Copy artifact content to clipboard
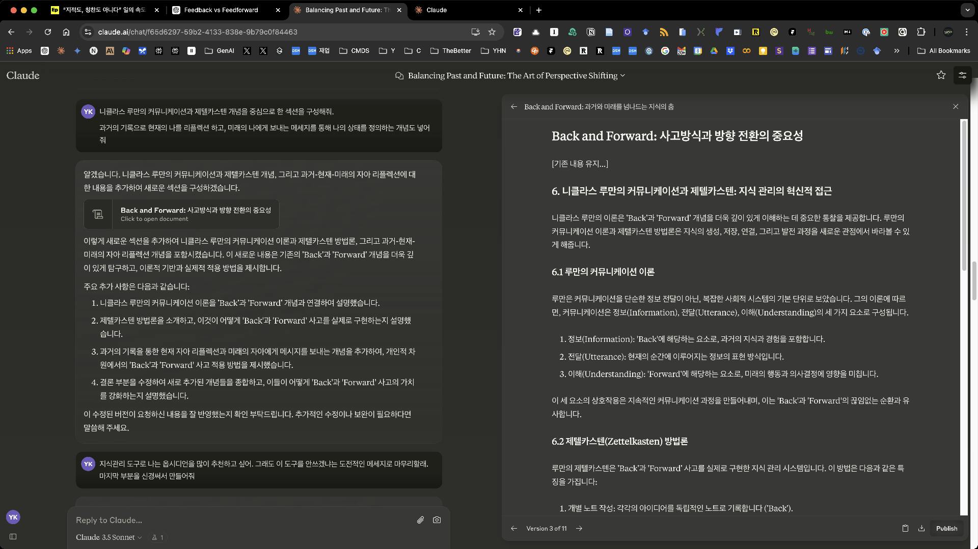 pos(905,528)
